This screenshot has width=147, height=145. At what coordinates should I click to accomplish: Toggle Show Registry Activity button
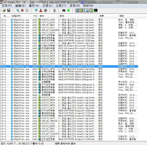click(x=77, y=10)
